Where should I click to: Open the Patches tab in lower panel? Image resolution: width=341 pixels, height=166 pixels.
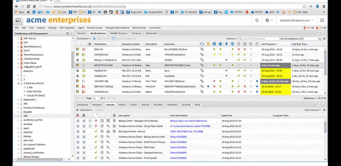[x=158, y=105]
